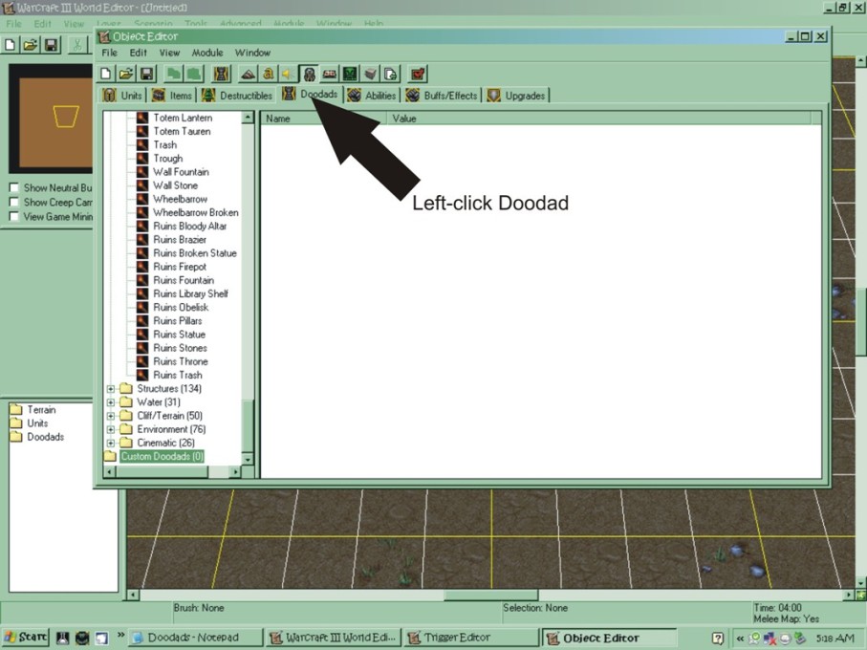This screenshot has width=867, height=650.
Task: Switch to Trigger Editor taskbar button
Action: coord(470,638)
